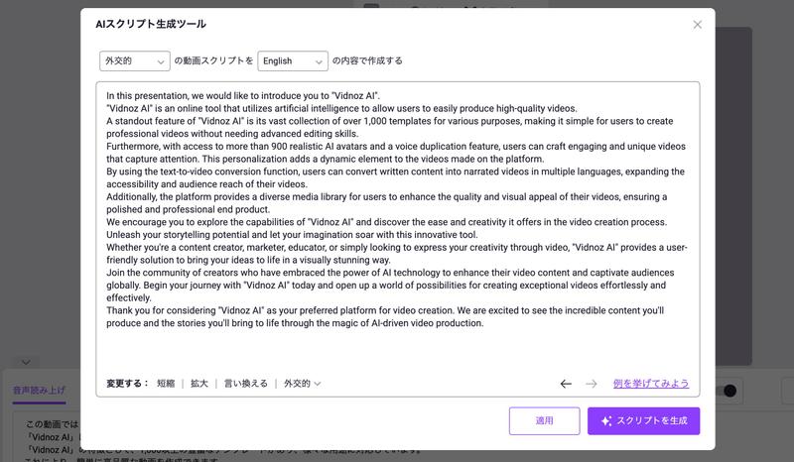Viewport: 794px width, 462px height.
Task: Click 拡大 to expand the script
Action: click(199, 384)
